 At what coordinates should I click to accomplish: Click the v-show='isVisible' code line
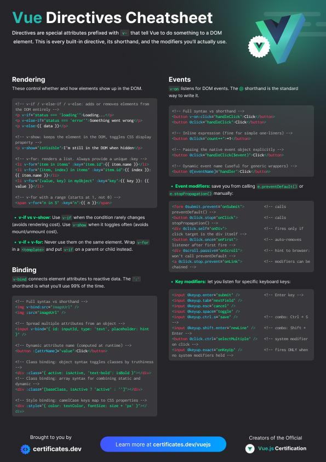coord(79,148)
